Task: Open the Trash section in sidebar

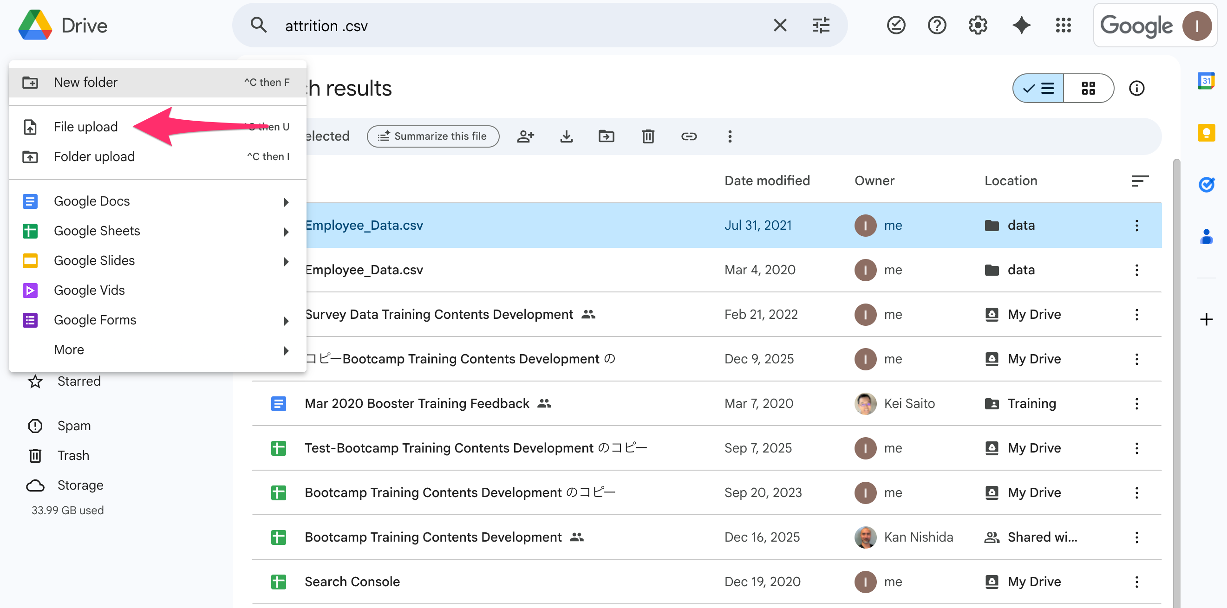Action: coord(73,455)
